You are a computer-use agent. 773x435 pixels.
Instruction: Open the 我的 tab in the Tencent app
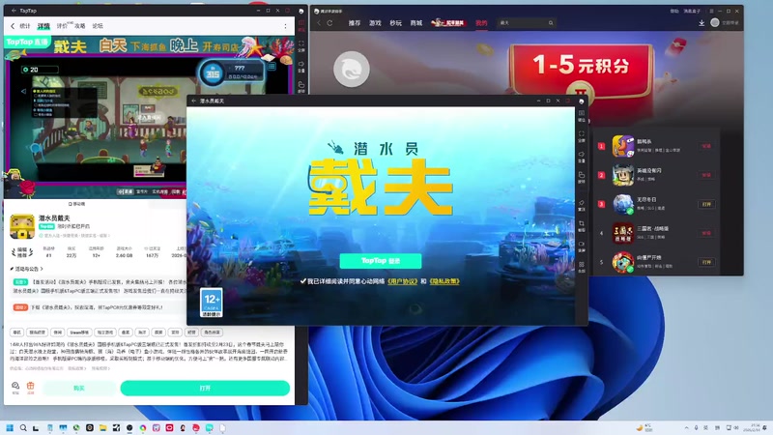coord(481,22)
